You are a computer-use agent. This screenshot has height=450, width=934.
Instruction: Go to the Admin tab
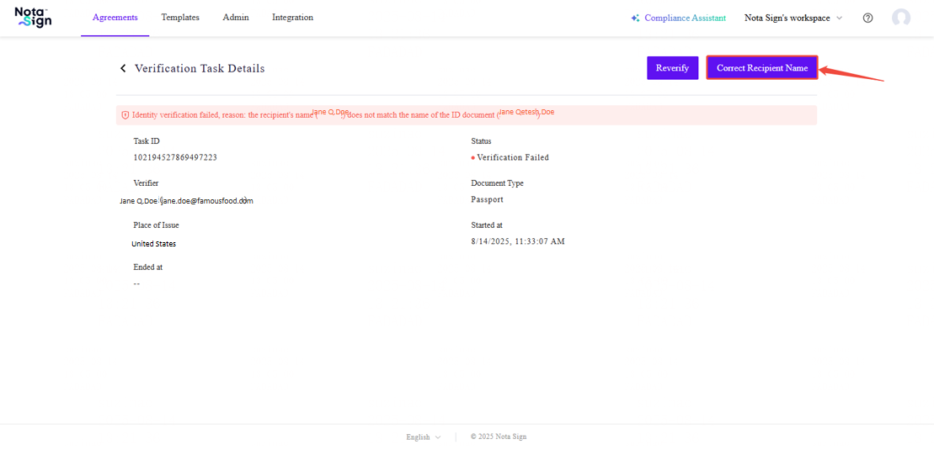(x=236, y=18)
